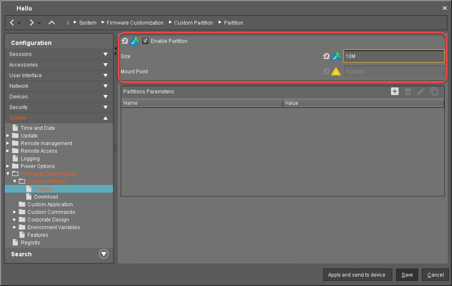Toggle the Enable Partition checkbox
This screenshot has height=286, width=452.
click(145, 41)
